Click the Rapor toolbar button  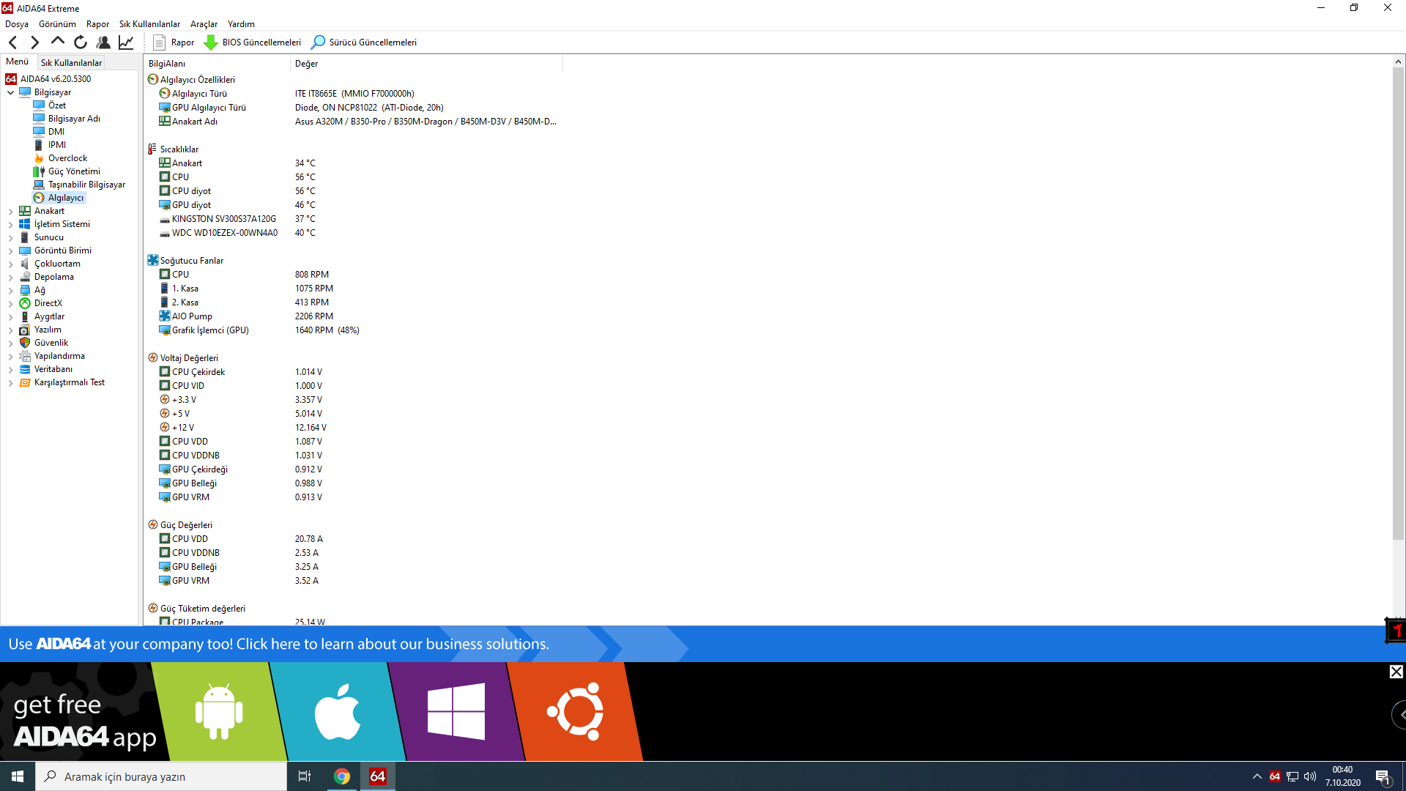click(174, 42)
